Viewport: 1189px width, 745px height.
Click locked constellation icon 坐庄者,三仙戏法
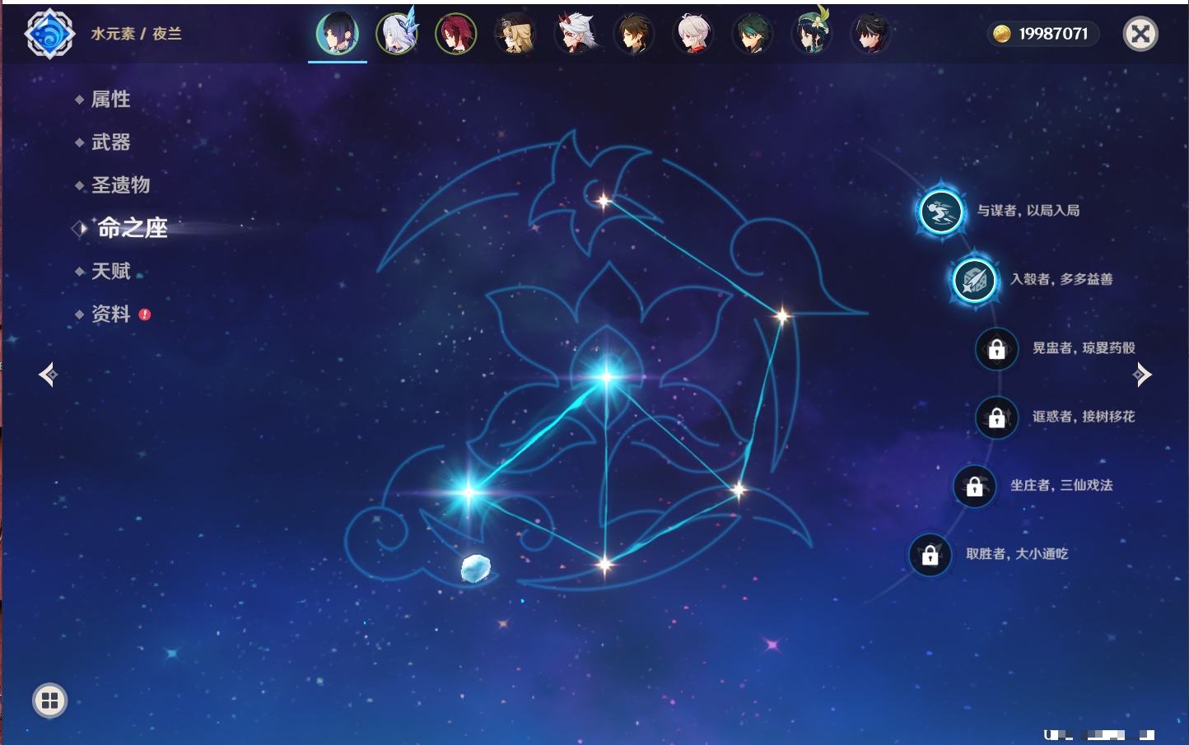(x=974, y=486)
